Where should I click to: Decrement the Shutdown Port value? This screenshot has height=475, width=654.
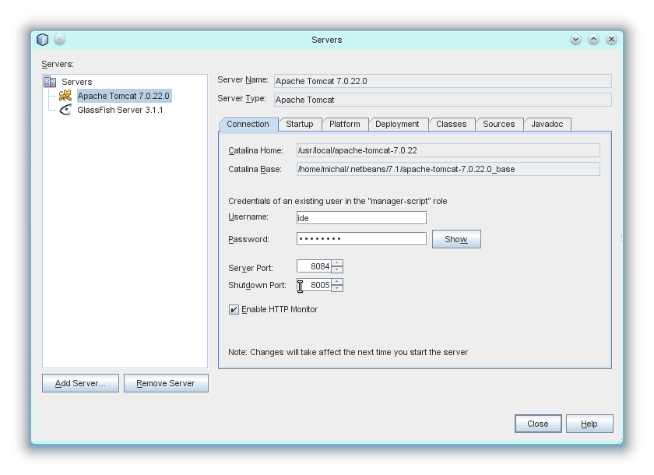[337, 288]
